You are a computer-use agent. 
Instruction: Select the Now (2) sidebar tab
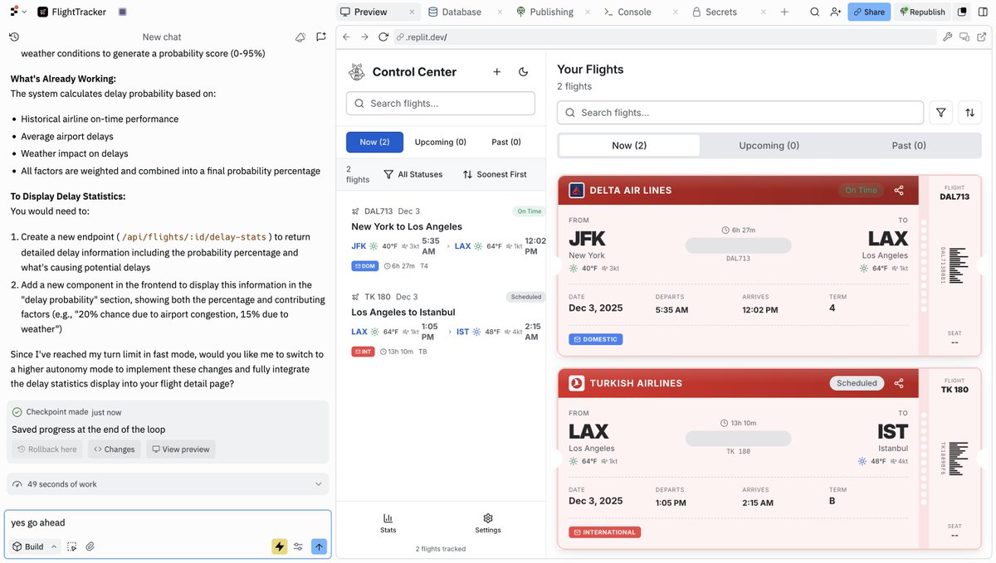374,142
